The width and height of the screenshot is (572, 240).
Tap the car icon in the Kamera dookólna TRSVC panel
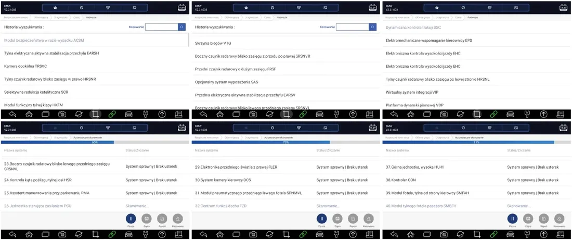point(128,115)
